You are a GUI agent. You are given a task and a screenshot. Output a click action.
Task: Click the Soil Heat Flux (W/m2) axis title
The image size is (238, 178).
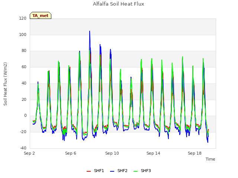click(x=5, y=84)
